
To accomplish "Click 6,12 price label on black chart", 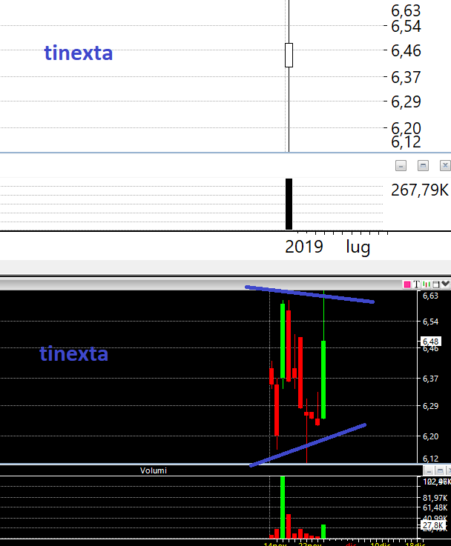I will click(x=430, y=459).
